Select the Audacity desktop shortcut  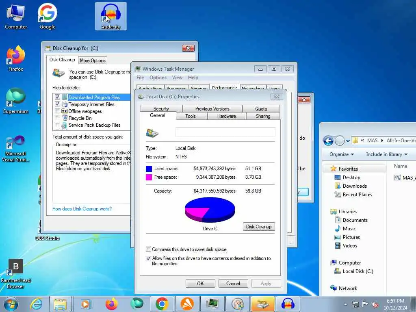(111, 16)
